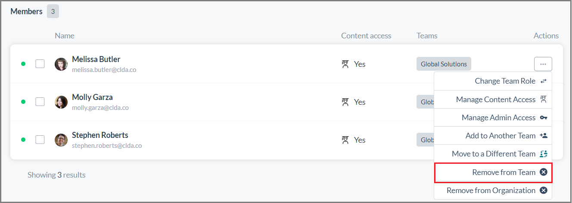Click Melissa Butler's Global Solutions team tag
Screen dimensions: 572x203
pos(444,64)
